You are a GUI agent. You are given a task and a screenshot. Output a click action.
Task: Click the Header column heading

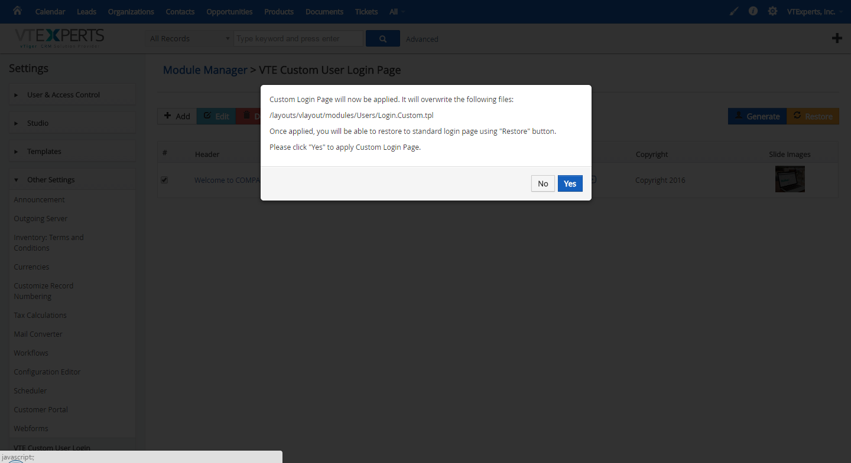[x=207, y=154]
